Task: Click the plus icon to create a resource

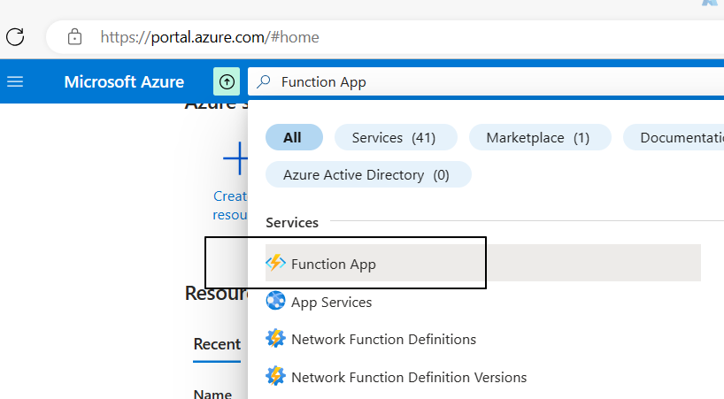Action: pos(235,159)
